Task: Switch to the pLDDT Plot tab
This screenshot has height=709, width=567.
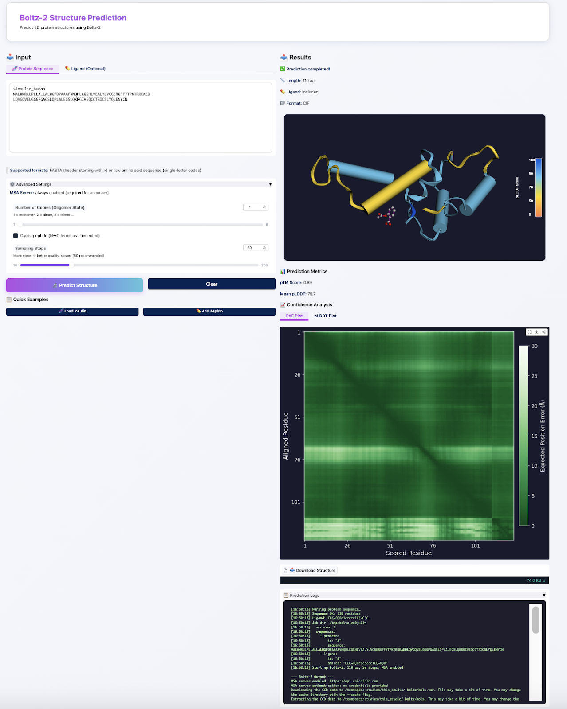Action: click(x=325, y=316)
